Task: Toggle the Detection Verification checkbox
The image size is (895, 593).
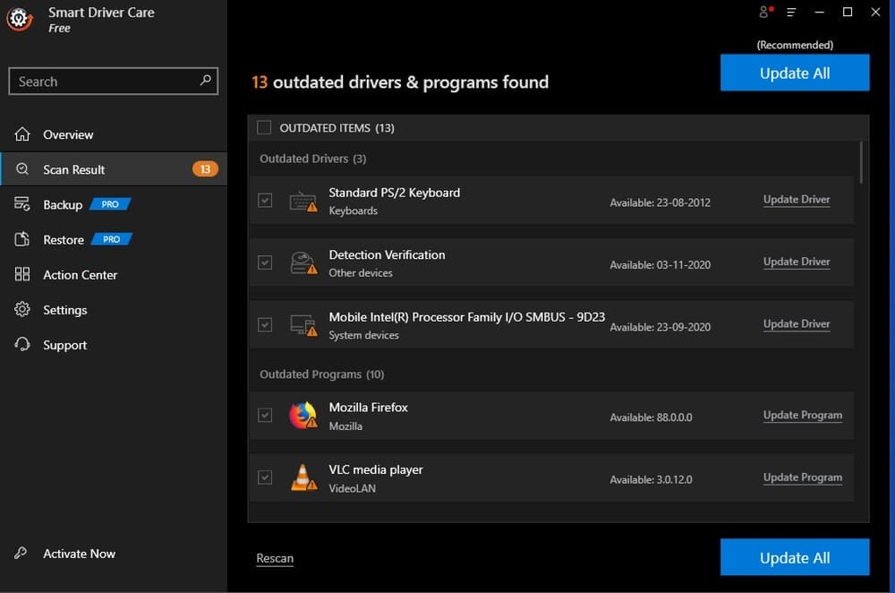Action: [x=265, y=262]
